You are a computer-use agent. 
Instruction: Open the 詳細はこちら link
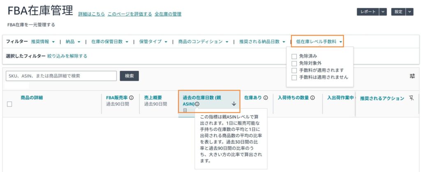coord(92,14)
